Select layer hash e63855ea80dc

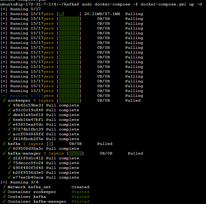point(28,124)
